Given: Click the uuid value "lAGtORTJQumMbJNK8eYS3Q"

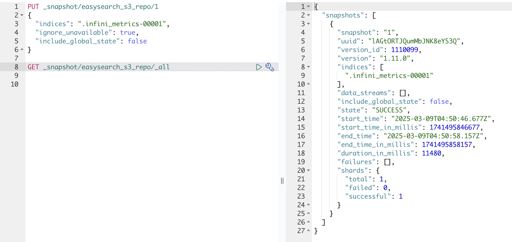Looking at the screenshot, I should [414, 41].
